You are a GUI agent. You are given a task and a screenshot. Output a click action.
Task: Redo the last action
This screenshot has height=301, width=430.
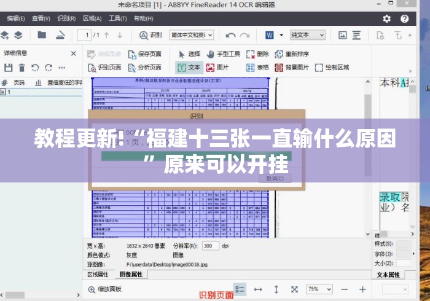(x=245, y=35)
